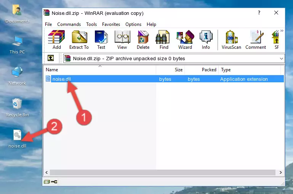Sort files by the Type column
Viewport: 293px width, 194px height.
pyautogui.click(x=250, y=70)
